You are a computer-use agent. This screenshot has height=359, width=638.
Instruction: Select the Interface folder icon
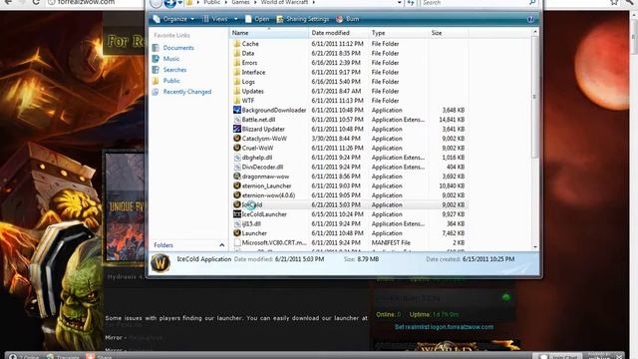[237, 72]
